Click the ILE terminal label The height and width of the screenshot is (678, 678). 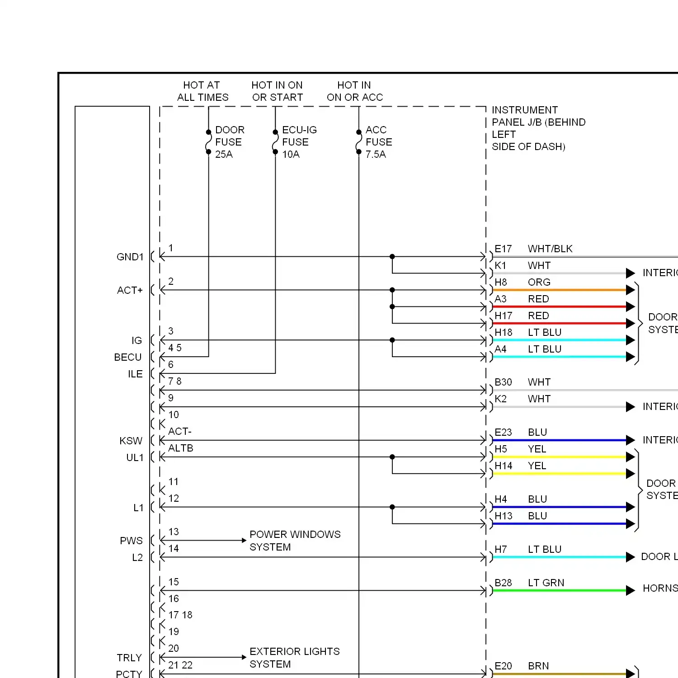(135, 374)
